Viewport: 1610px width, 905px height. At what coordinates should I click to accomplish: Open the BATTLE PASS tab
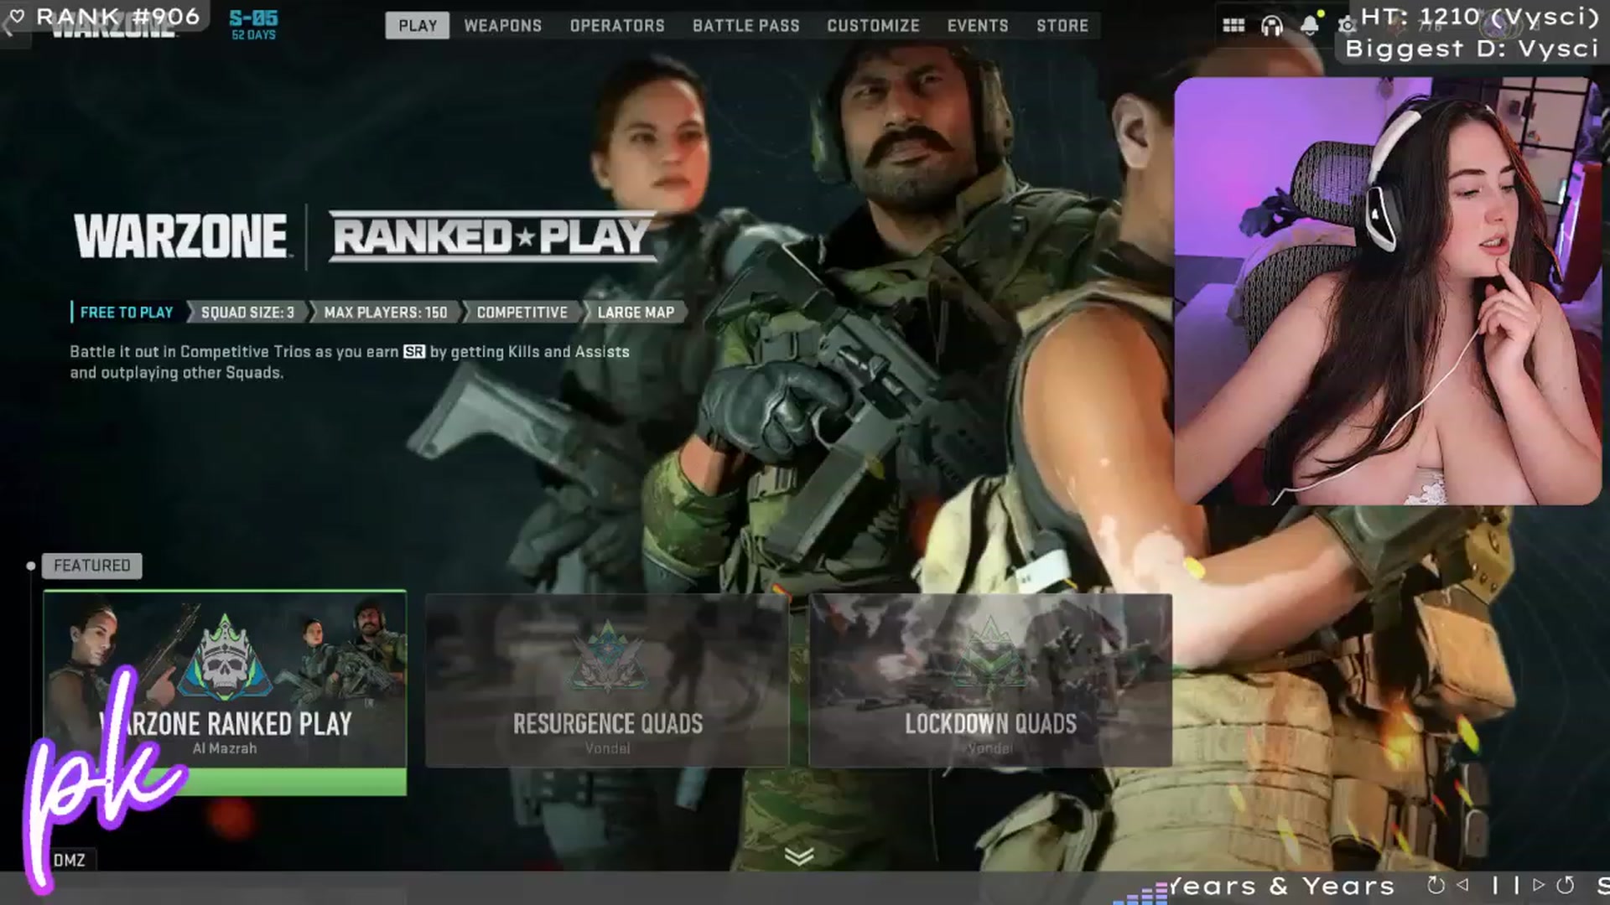tap(746, 26)
